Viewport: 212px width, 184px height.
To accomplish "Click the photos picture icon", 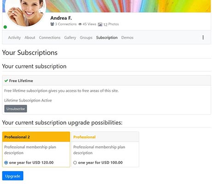I will coord(100,24).
